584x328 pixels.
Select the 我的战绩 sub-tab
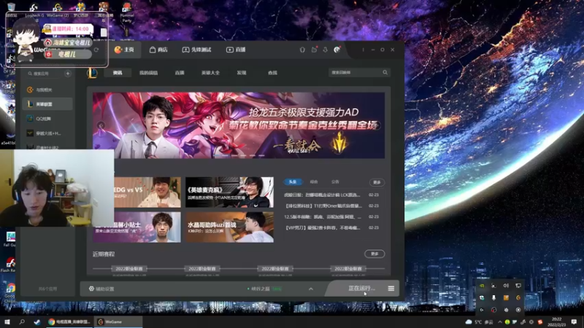pos(148,73)
